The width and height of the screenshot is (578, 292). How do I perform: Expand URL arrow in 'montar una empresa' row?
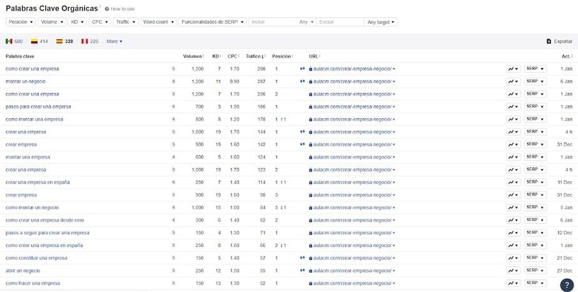pyautogui.click(x=394, y=157)
